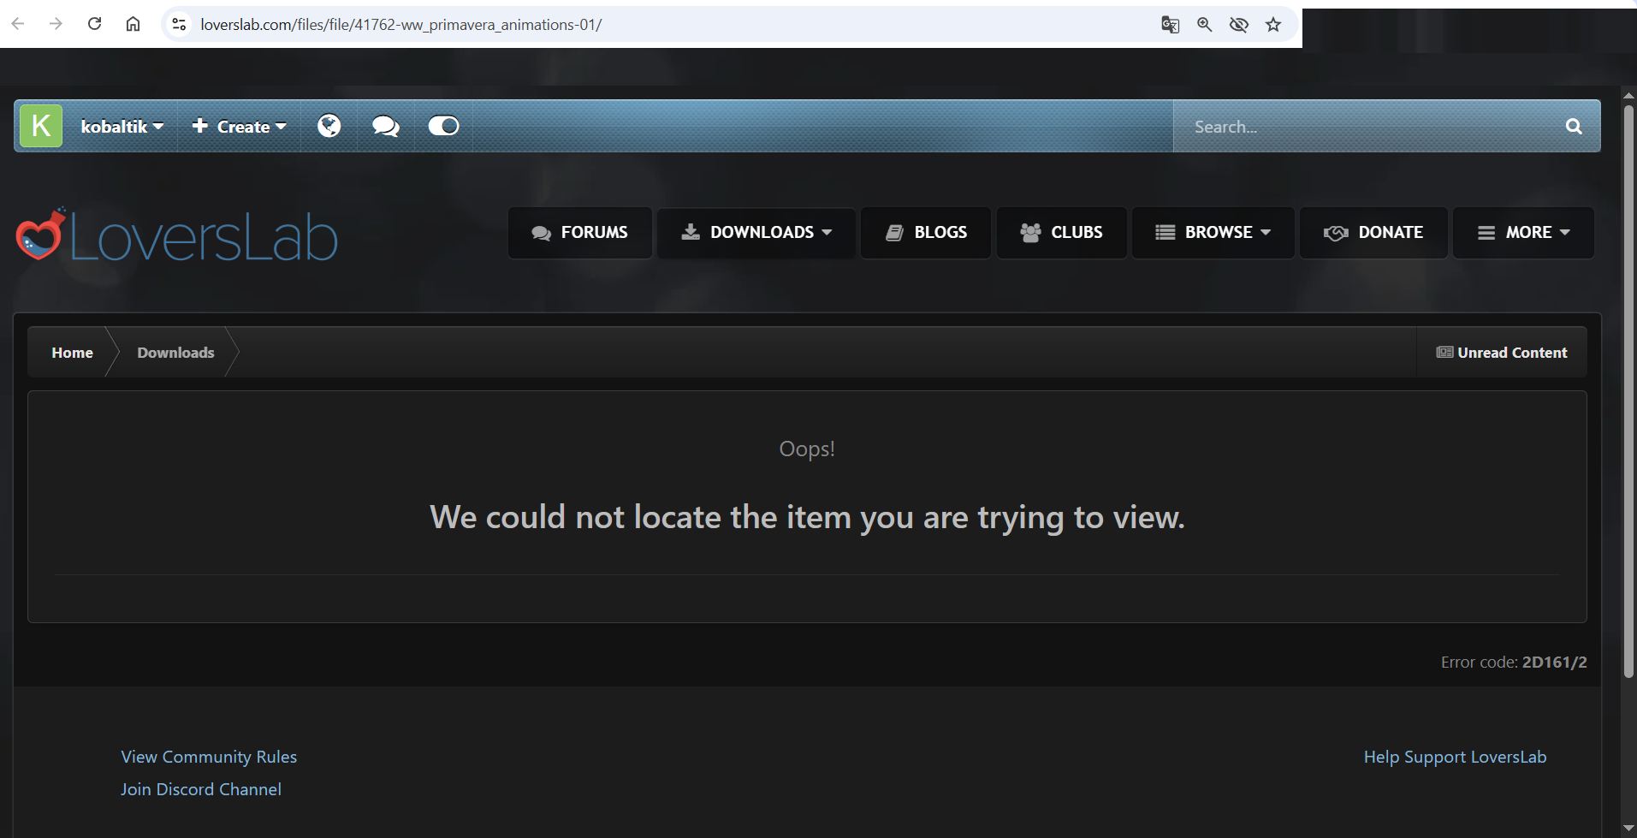This screenshot has height=838, width=1637.
Task: Submit search with magnifier icon
Action: 1574,127
